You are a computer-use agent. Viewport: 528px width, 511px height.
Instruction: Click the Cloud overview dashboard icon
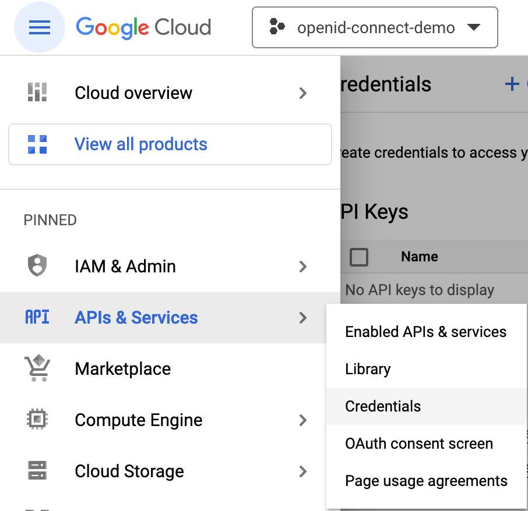[x=37, y=93]
